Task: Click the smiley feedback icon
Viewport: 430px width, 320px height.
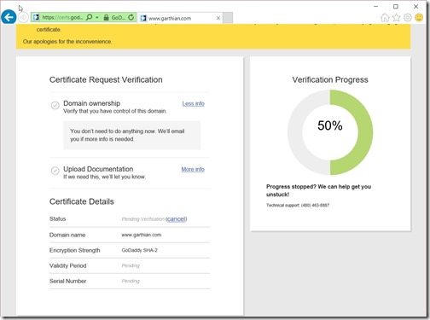Action: tap(419, 18)
